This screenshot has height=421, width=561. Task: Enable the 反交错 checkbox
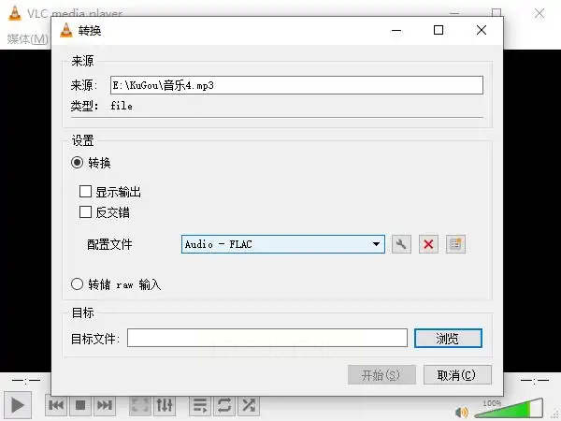coord(85,212)
